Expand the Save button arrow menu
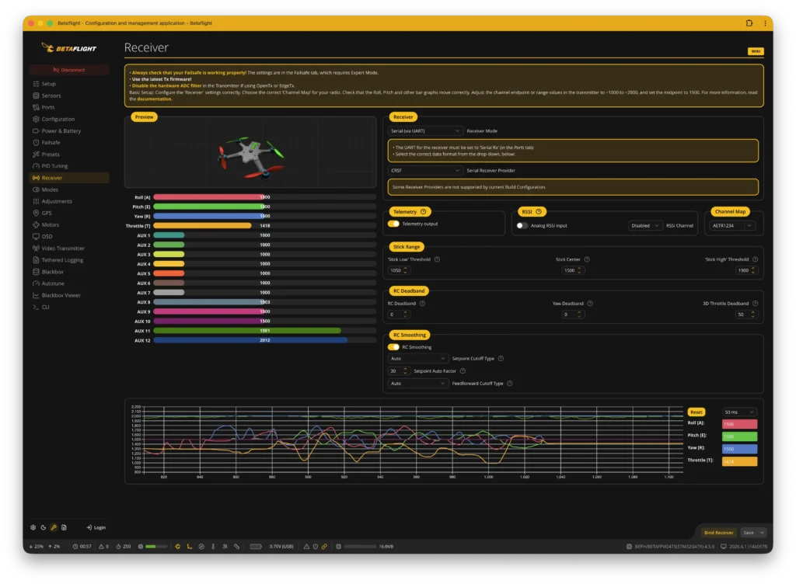This screenshot has width=796, height=584. tap(762, 533)
